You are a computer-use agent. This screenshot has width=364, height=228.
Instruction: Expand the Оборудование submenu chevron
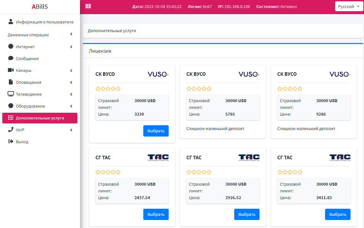pos(71,106)
